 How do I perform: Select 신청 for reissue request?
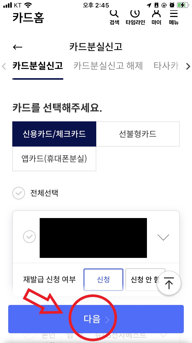(103, 280)
